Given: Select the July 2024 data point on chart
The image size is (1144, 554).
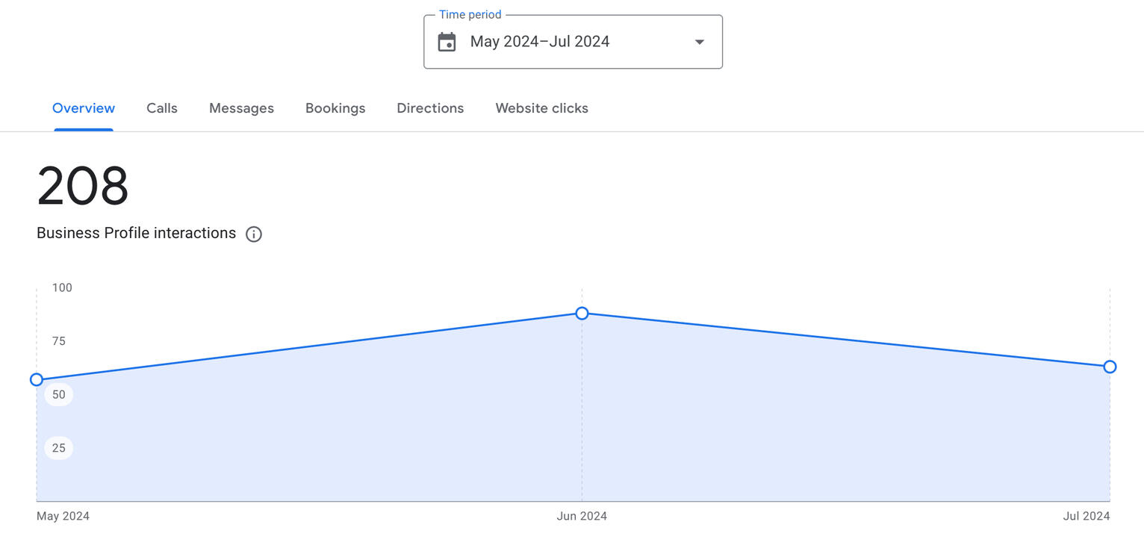Looking at the screenshot, I should pyautogui.click(x=1110, y=367).
